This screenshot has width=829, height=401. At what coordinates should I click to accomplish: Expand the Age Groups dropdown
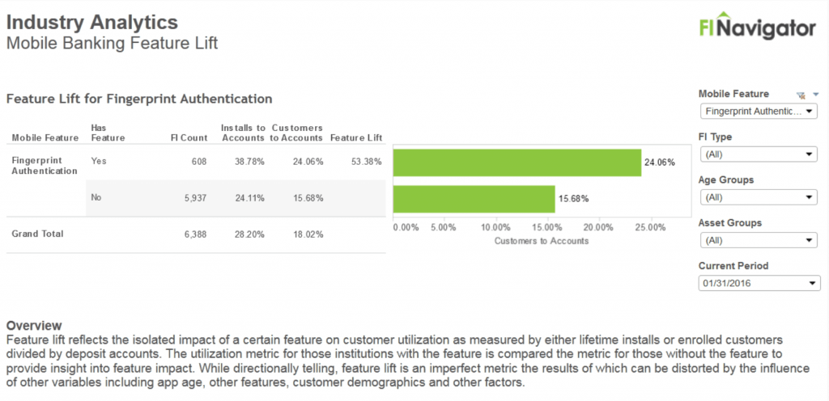pyautogui.click(x=759, y=197)
